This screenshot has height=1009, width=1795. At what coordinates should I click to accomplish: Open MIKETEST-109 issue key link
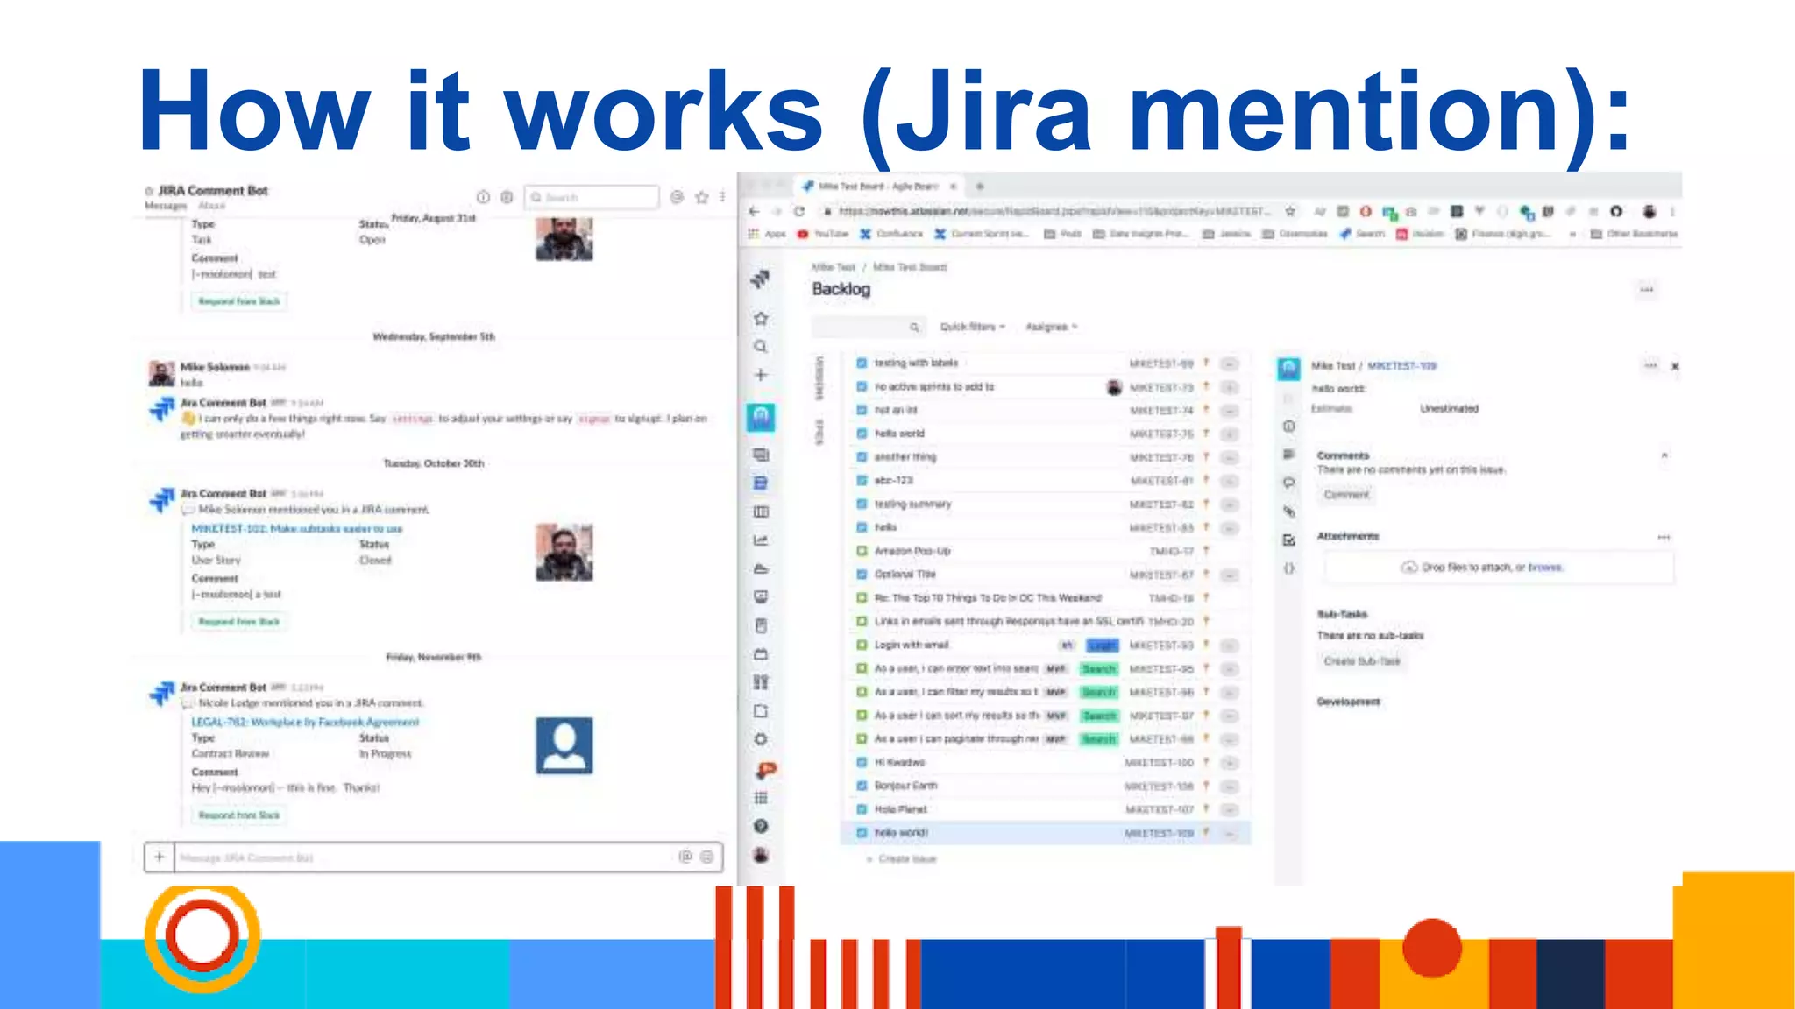(x=1402, y=366)
